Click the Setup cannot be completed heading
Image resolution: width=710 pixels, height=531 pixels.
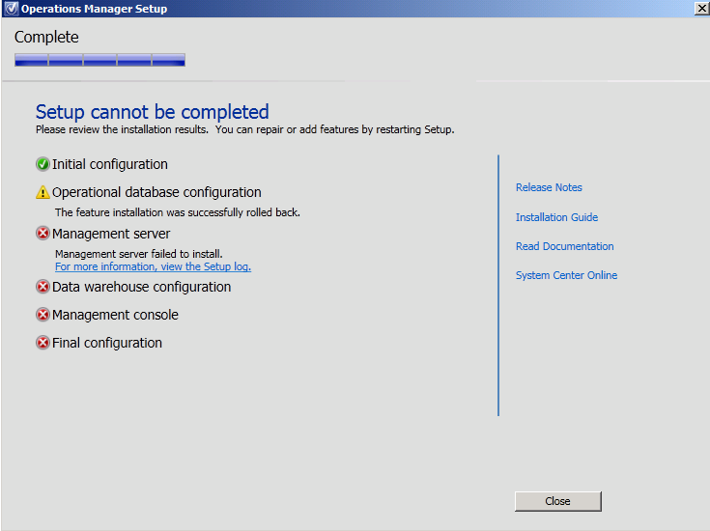click(152, 112)
